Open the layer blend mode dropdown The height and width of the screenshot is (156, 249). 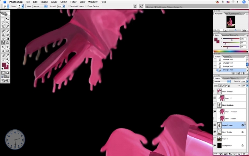pos(222,82)
